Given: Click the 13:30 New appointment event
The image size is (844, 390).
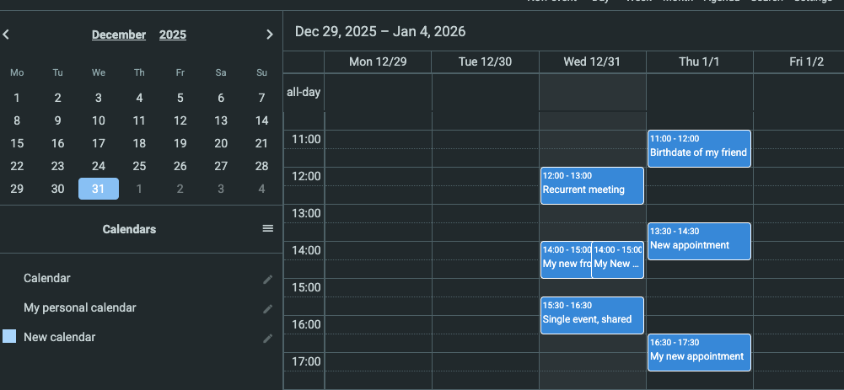Looking at the screenshot, I should pos(699,241).
